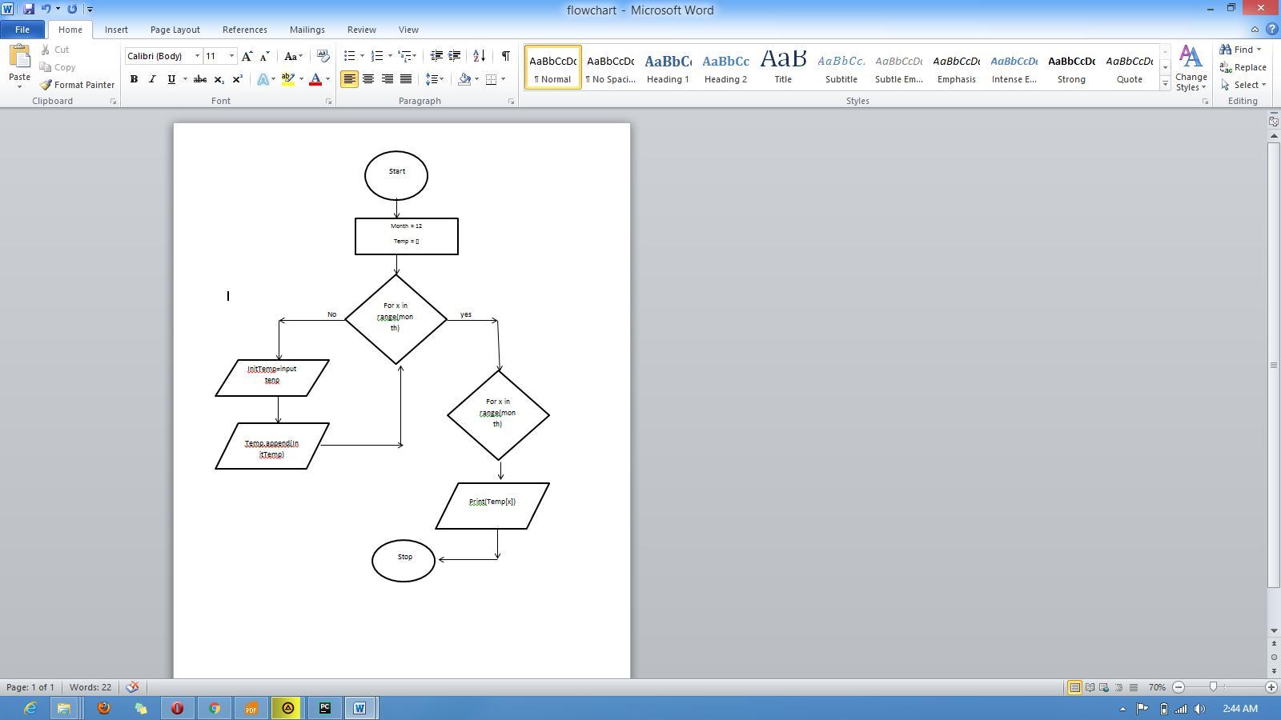Toggle Show/Hide paragraph marks
Image resolution: width=1281 pixels, height=720 pixels.
coord(505,56)
